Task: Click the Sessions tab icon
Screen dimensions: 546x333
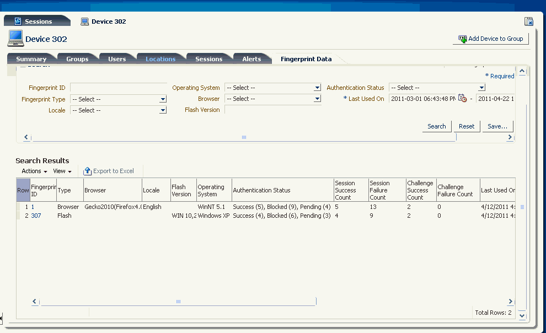Action: tap(18, 21)
